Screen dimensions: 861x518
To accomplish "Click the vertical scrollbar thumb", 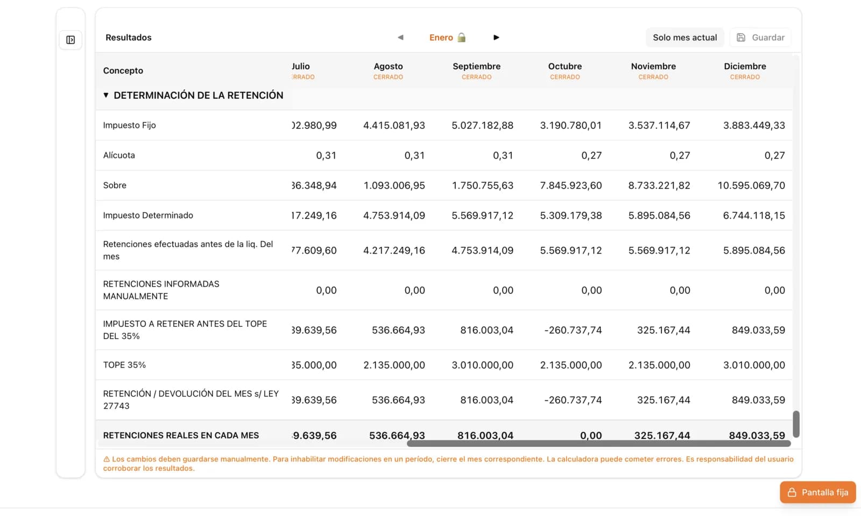I will (x=796, y=425).
